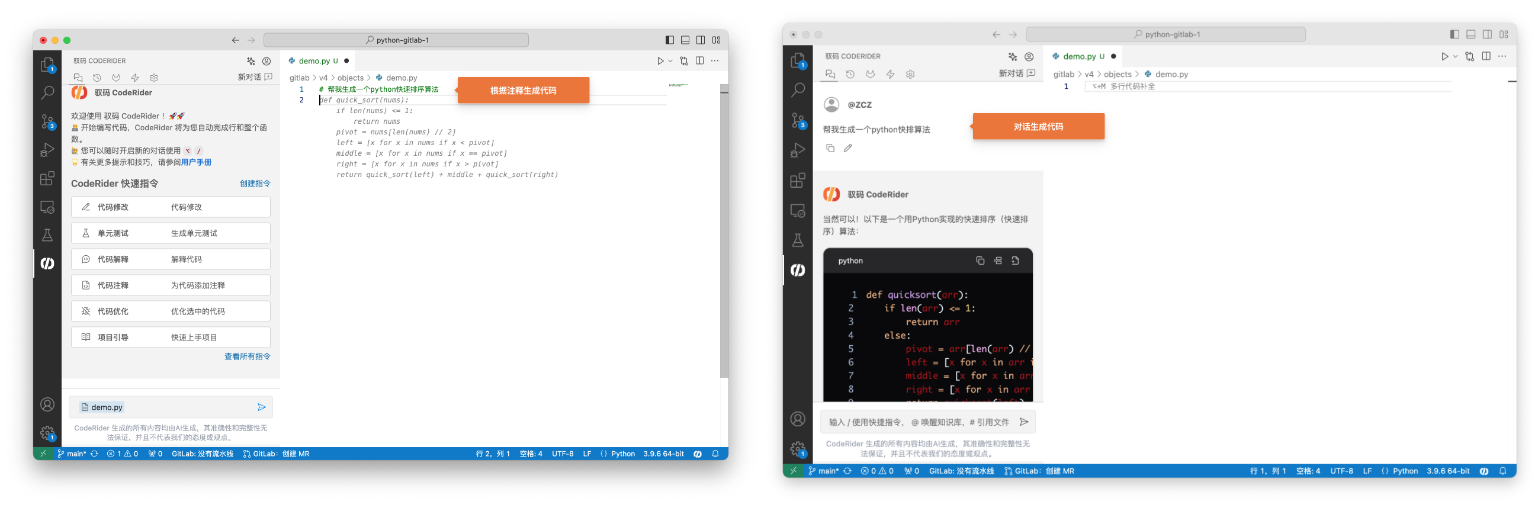Open CodeRider icon in right window activity bar
The width and height of the screenshot is (1538, 511).
point(798,271)
